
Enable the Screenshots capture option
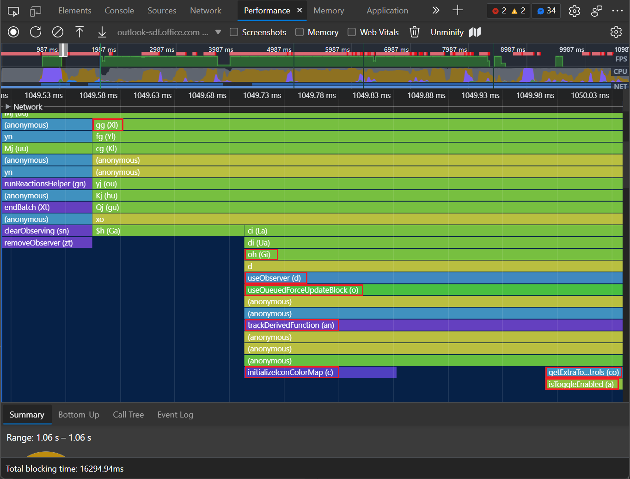tap(234, 32)
